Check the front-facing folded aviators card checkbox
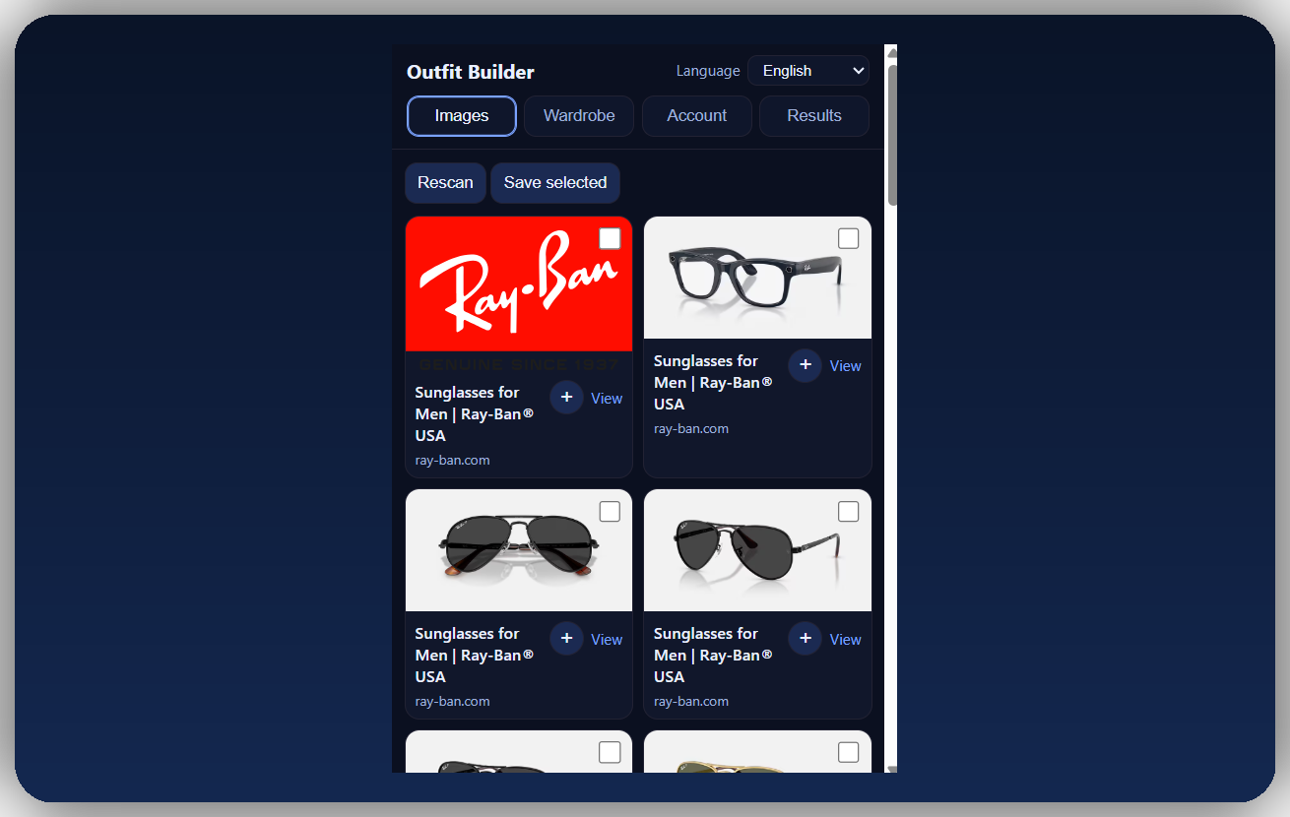Viewport: 1290px width, 817px height. [x=610, y=512]
